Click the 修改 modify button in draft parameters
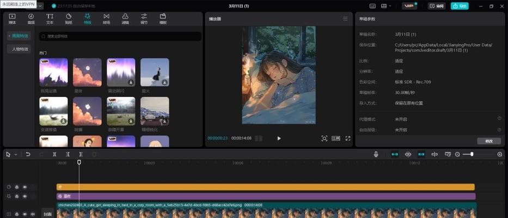This screenshot has width=508, height=218. tap(489, 141)
